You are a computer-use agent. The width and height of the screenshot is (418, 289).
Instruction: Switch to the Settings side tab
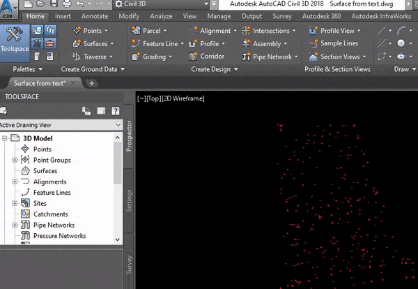[x=129, y=201]
